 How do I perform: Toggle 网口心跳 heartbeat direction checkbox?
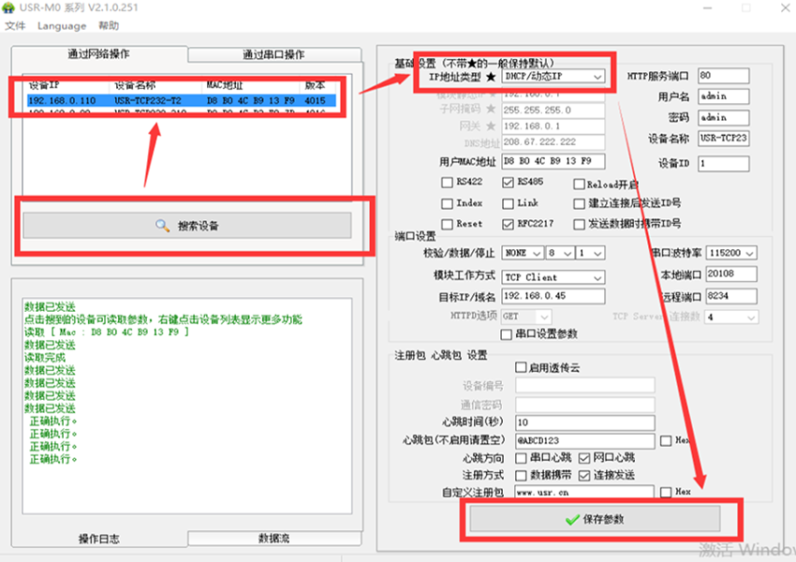coord(584,458)
